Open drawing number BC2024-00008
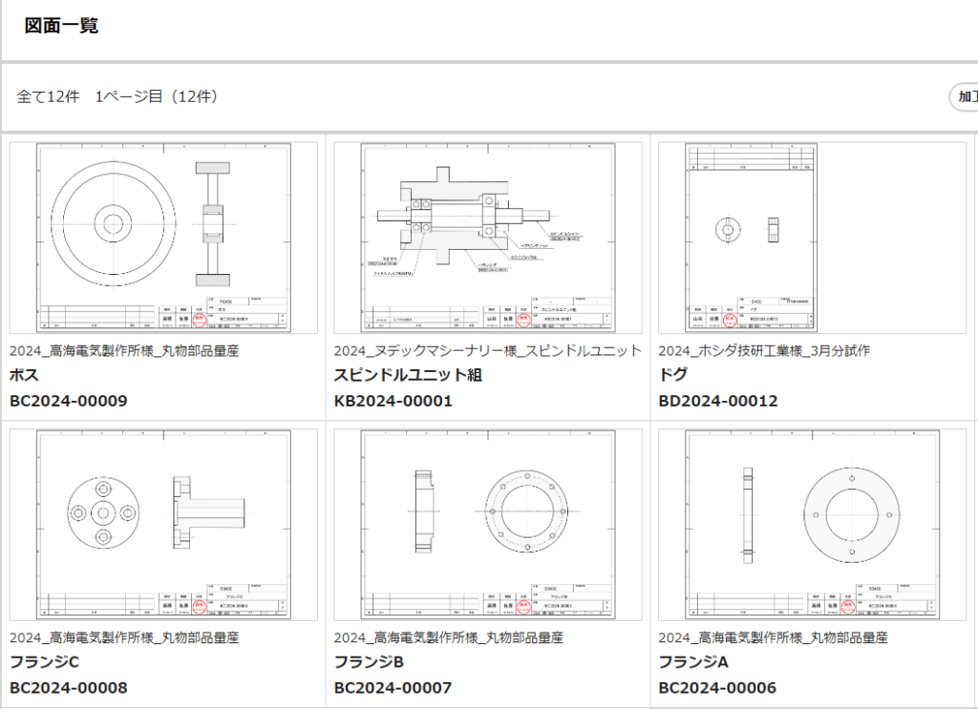The height and width of the screenshot is (709, 978). (x=68, y=688)
